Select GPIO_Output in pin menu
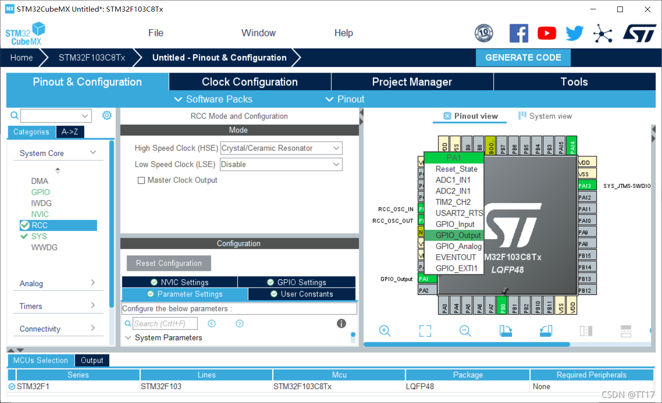Image resolution: width=662 pixels, height=403 pixels. click(454, 235)
